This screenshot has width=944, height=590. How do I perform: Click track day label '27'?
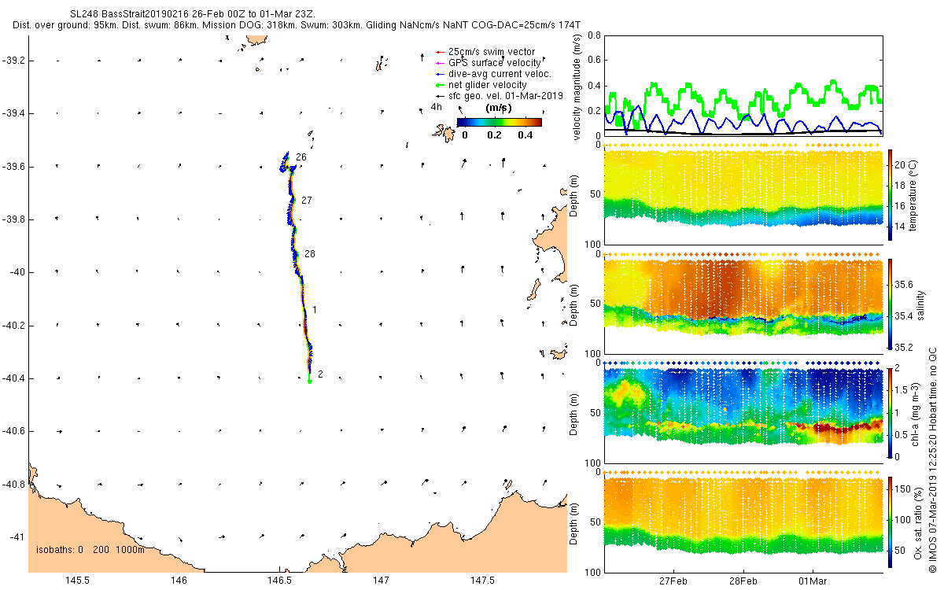point(307,201)
